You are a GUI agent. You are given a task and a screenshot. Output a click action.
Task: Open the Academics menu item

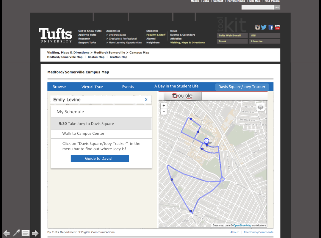pyautogui.click(x=113, y=31)
